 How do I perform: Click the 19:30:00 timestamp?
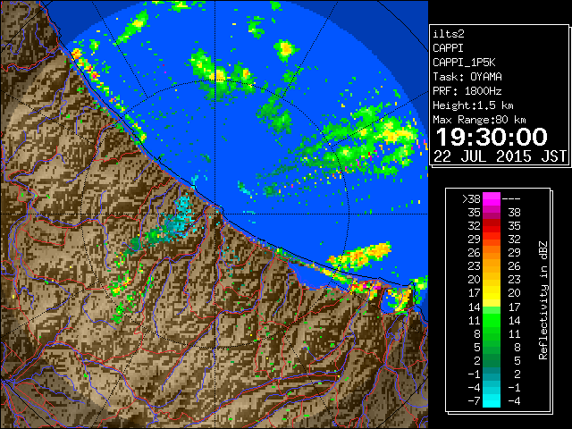pos(492,137)
